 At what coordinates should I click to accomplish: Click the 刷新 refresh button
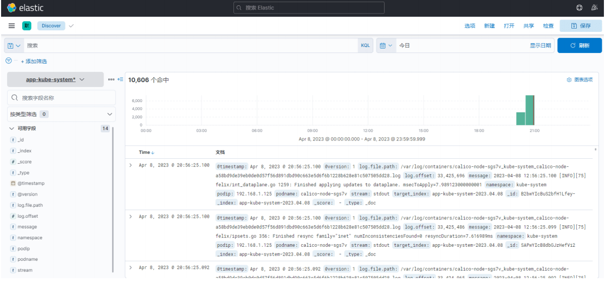point(579,46)
